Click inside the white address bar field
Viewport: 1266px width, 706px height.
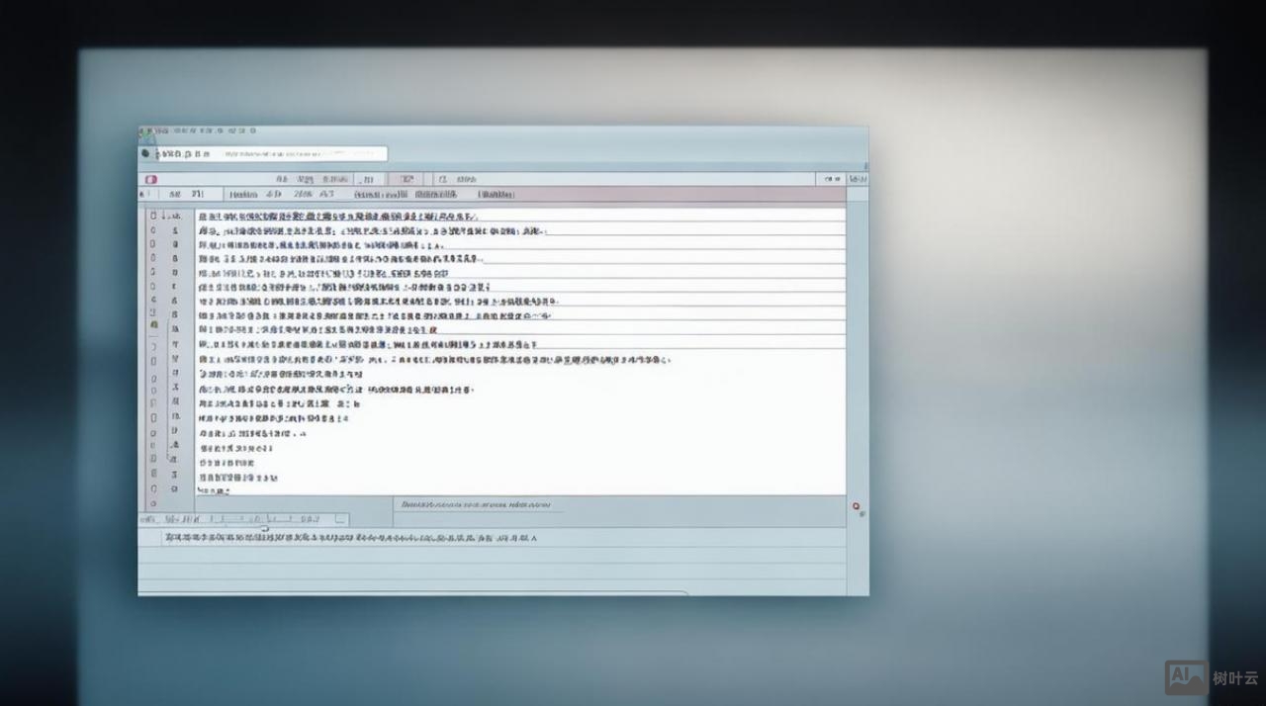point(297,153)
